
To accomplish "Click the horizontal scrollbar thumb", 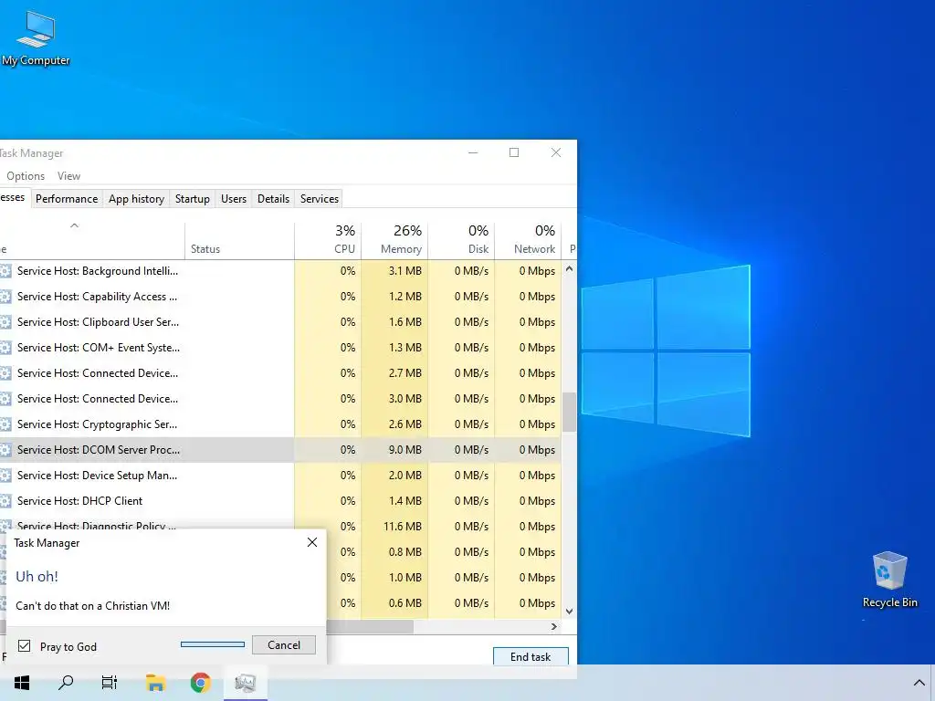I will tap(370, 626).
